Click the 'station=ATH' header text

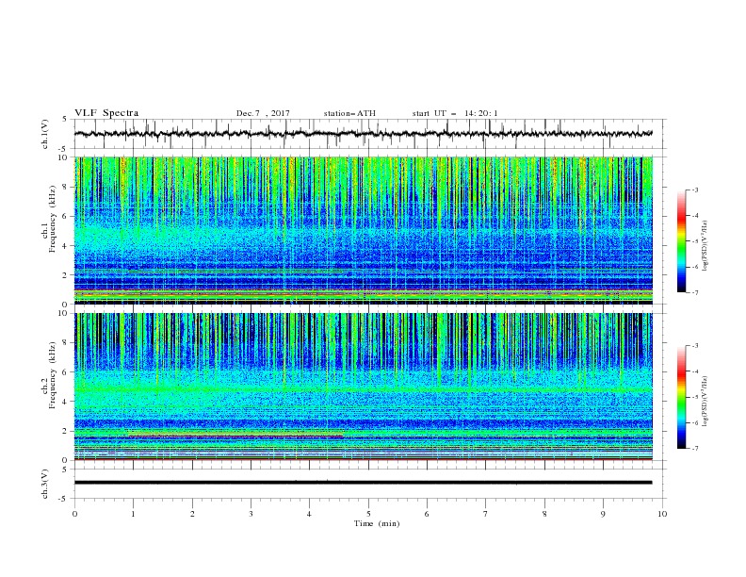[349, 113]
